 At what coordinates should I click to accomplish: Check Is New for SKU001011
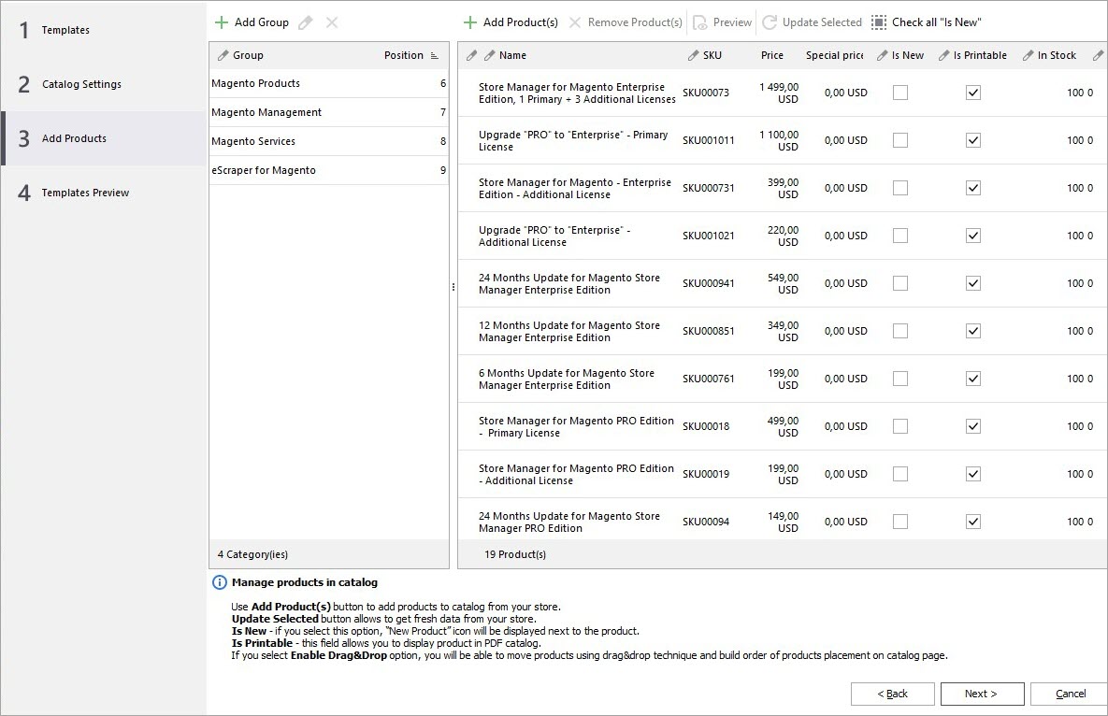click(900, 140)
